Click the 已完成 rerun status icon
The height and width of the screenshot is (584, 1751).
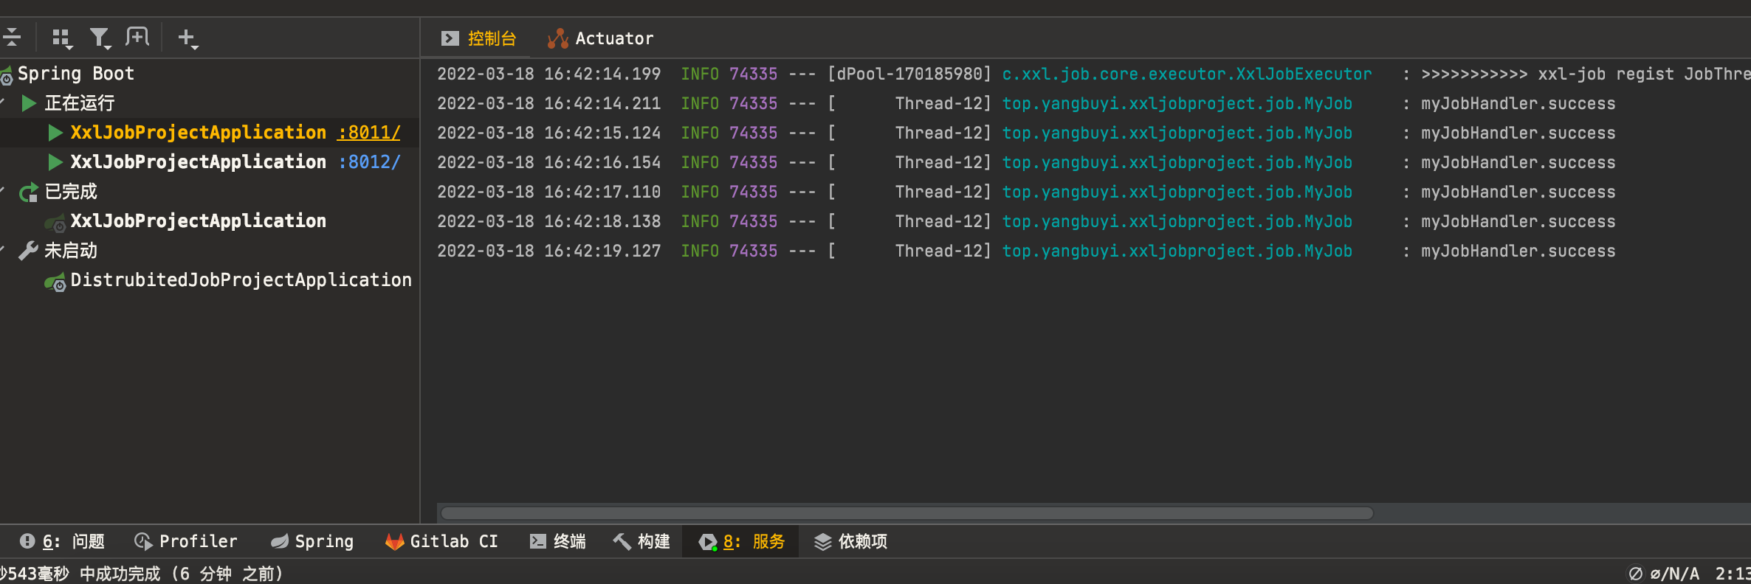pos(29,192)
